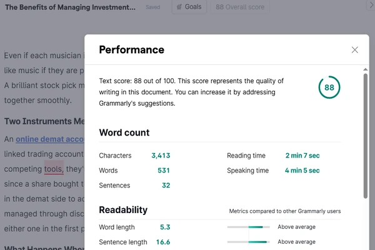375x250 pixels.
Task: Click the Reading time value 2 min 7 sec
Action: pyautogui.click(x=302, y=156)
